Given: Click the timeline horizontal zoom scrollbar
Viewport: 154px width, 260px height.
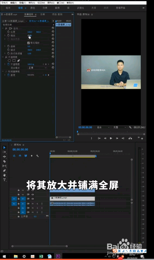Looking at the screenshot, I should [x=40, y=246].
